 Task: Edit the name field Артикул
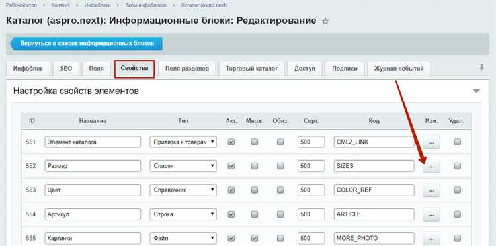coord(93,214)
